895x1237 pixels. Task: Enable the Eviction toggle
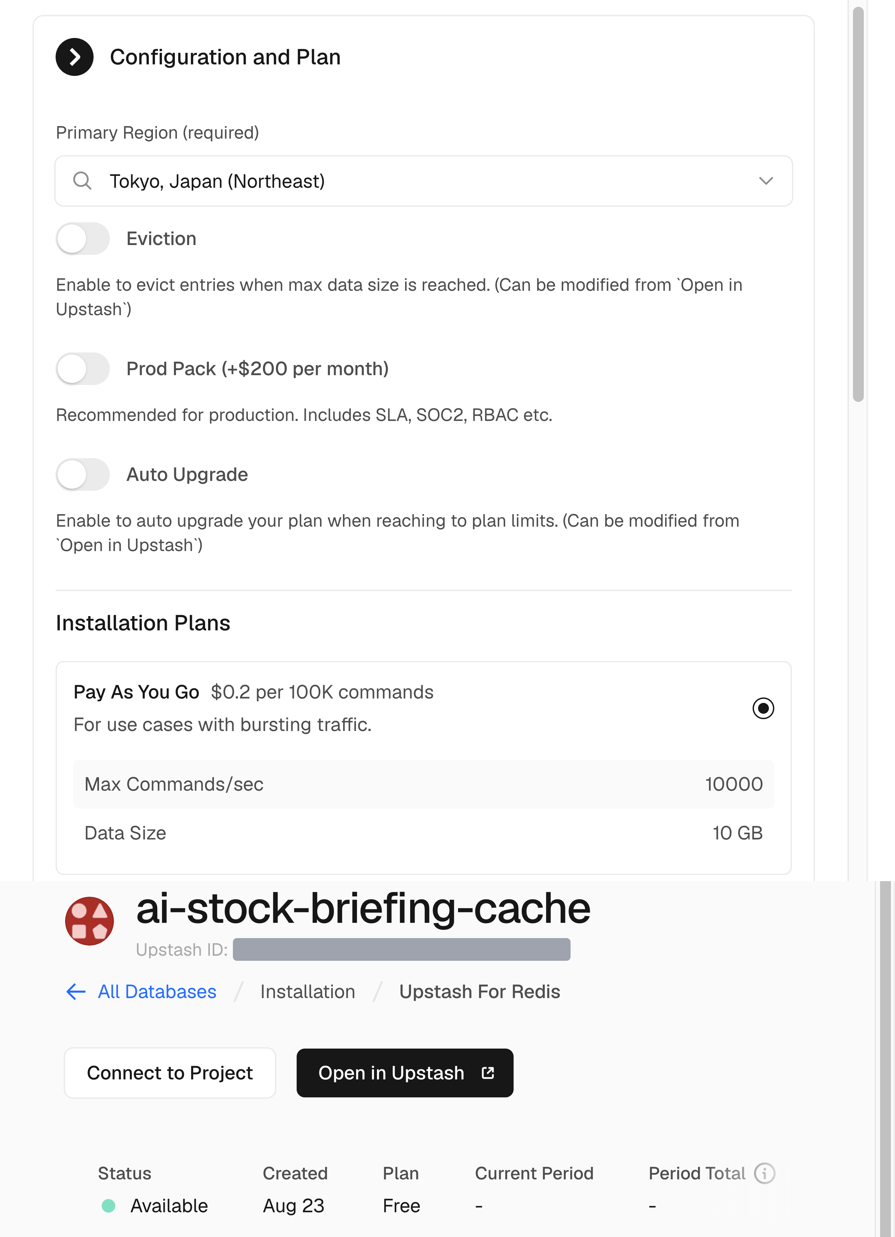[x=83, y=238]
